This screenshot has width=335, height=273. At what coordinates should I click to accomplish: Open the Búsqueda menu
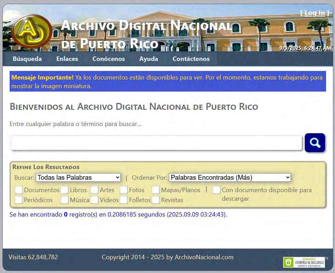click(x=27, y=59)
